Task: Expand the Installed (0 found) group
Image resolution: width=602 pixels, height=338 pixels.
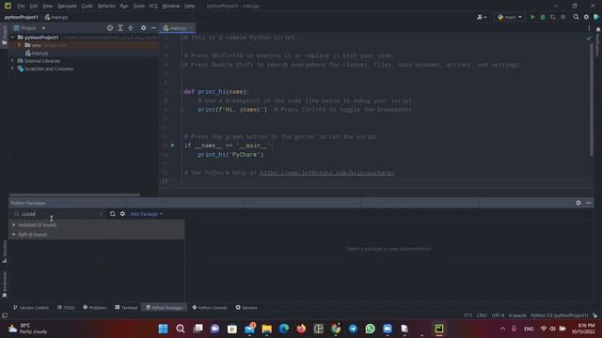Action: [x=14, y=225]
